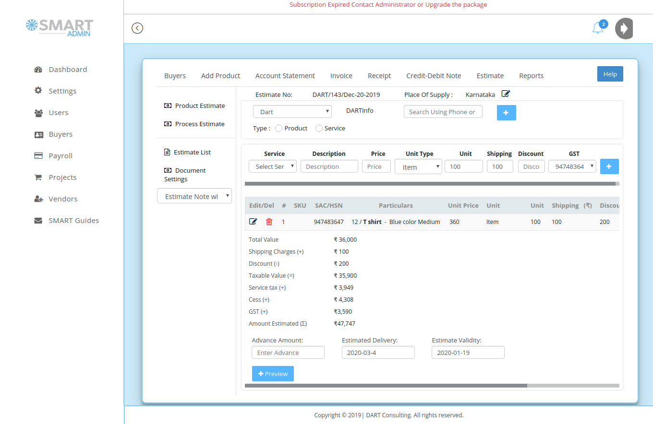The width and height of the screenshot is (653, 424).
Task: Click the bottom horizontal scrollbar below Preview
Action: click(386, 386)
